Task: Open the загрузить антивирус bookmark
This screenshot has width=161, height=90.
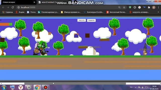Action: tap(139, 12)
